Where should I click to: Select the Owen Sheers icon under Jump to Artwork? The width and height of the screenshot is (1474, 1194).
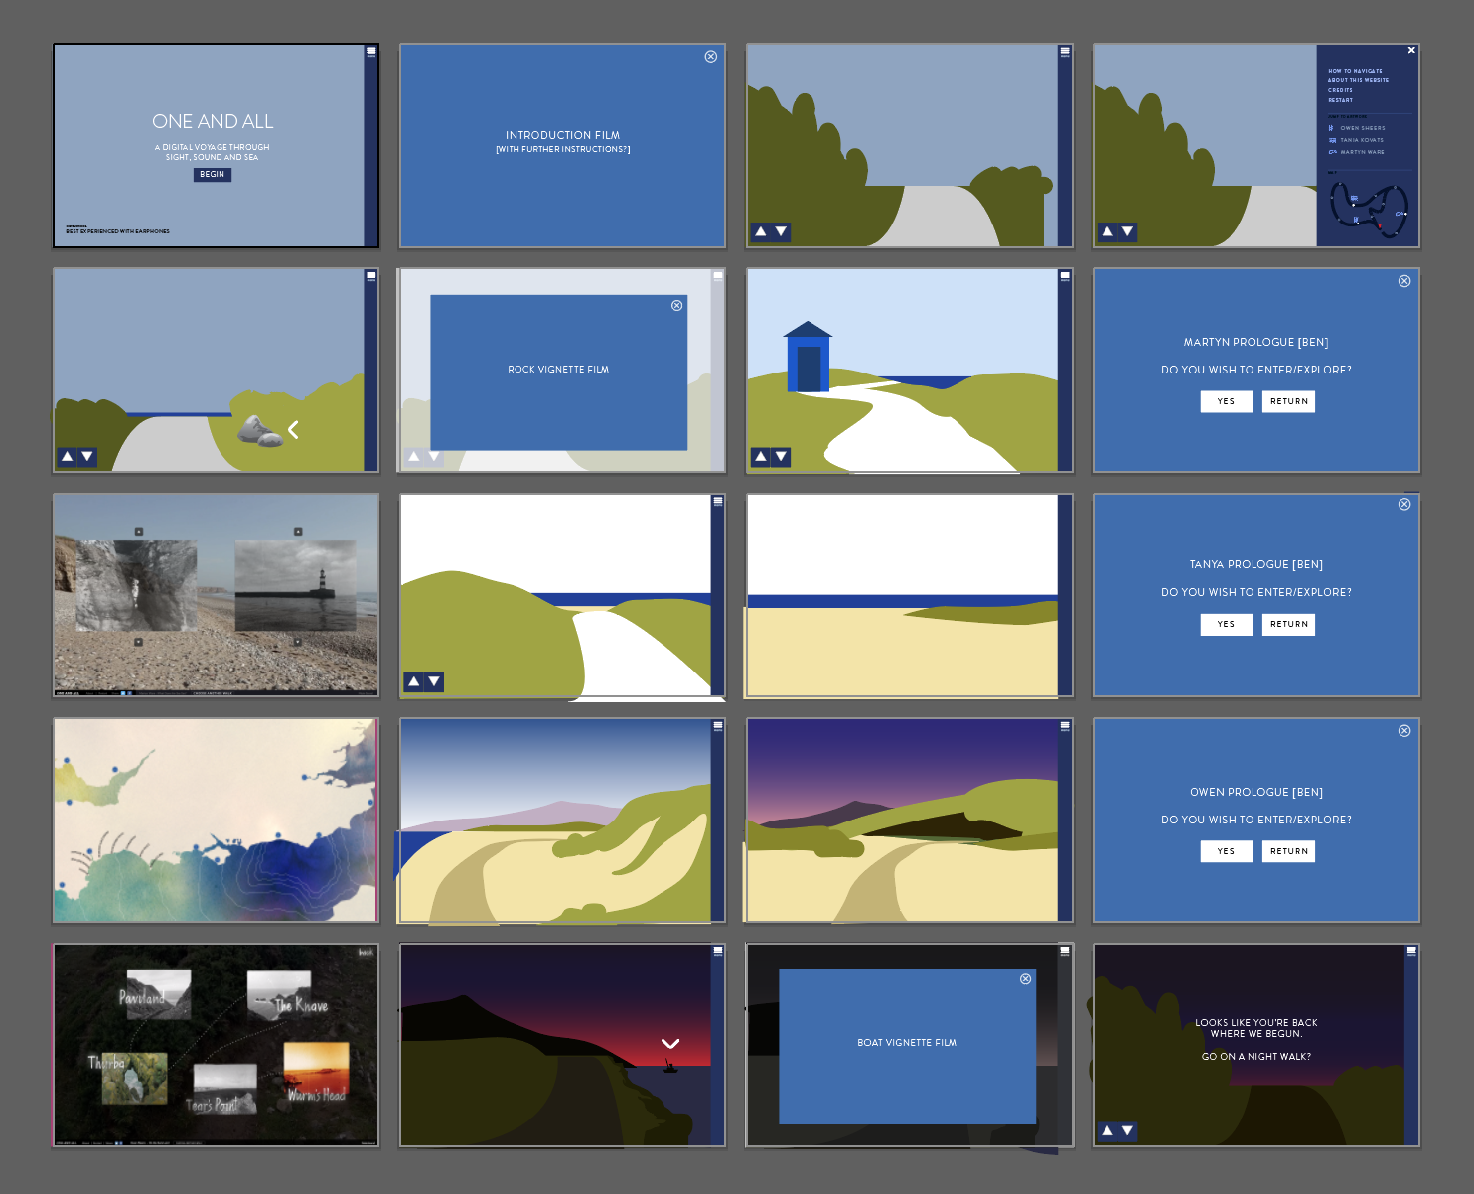[1331, 128]
